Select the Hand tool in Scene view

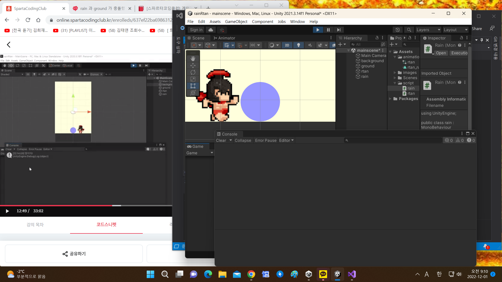(x=193, y=58)
